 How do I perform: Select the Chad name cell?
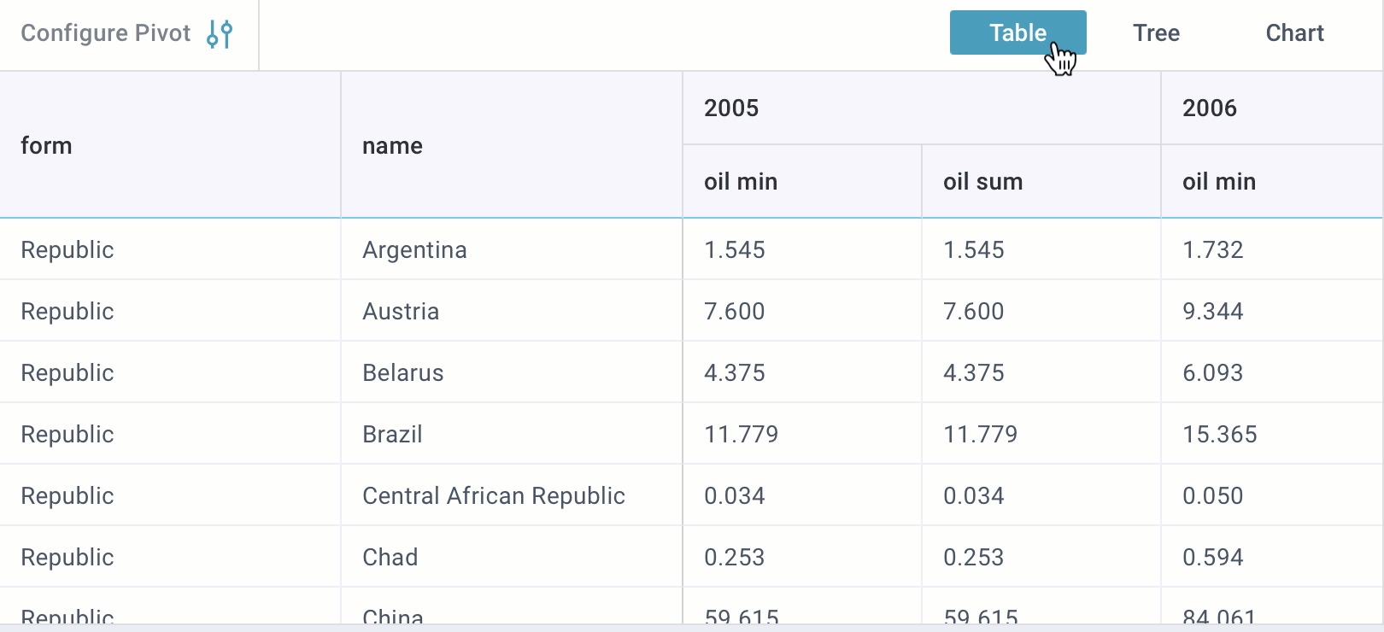click(x=390, y=558)
